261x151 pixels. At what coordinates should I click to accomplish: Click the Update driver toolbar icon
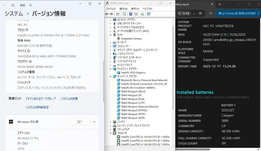click(142, 14)
